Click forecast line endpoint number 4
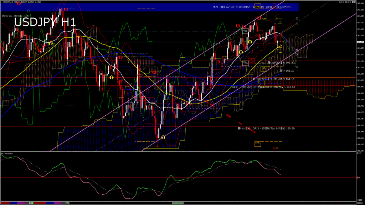The height and width of the screenshot is (205, 365). click(297, 67)
